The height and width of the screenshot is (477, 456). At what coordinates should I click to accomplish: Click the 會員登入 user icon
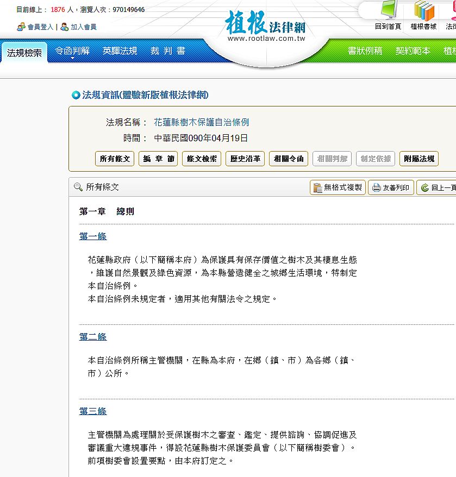tap(21, 27)
